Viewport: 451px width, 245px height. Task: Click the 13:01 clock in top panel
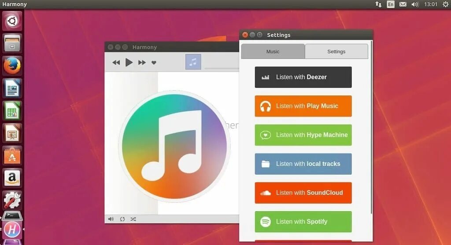[x=431, y=4]
